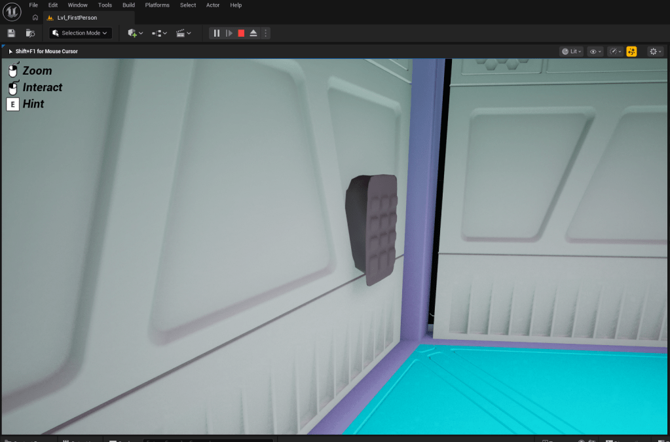
Task: Open the viewport Show flags eye dropdown
Action: coord(595,51)
